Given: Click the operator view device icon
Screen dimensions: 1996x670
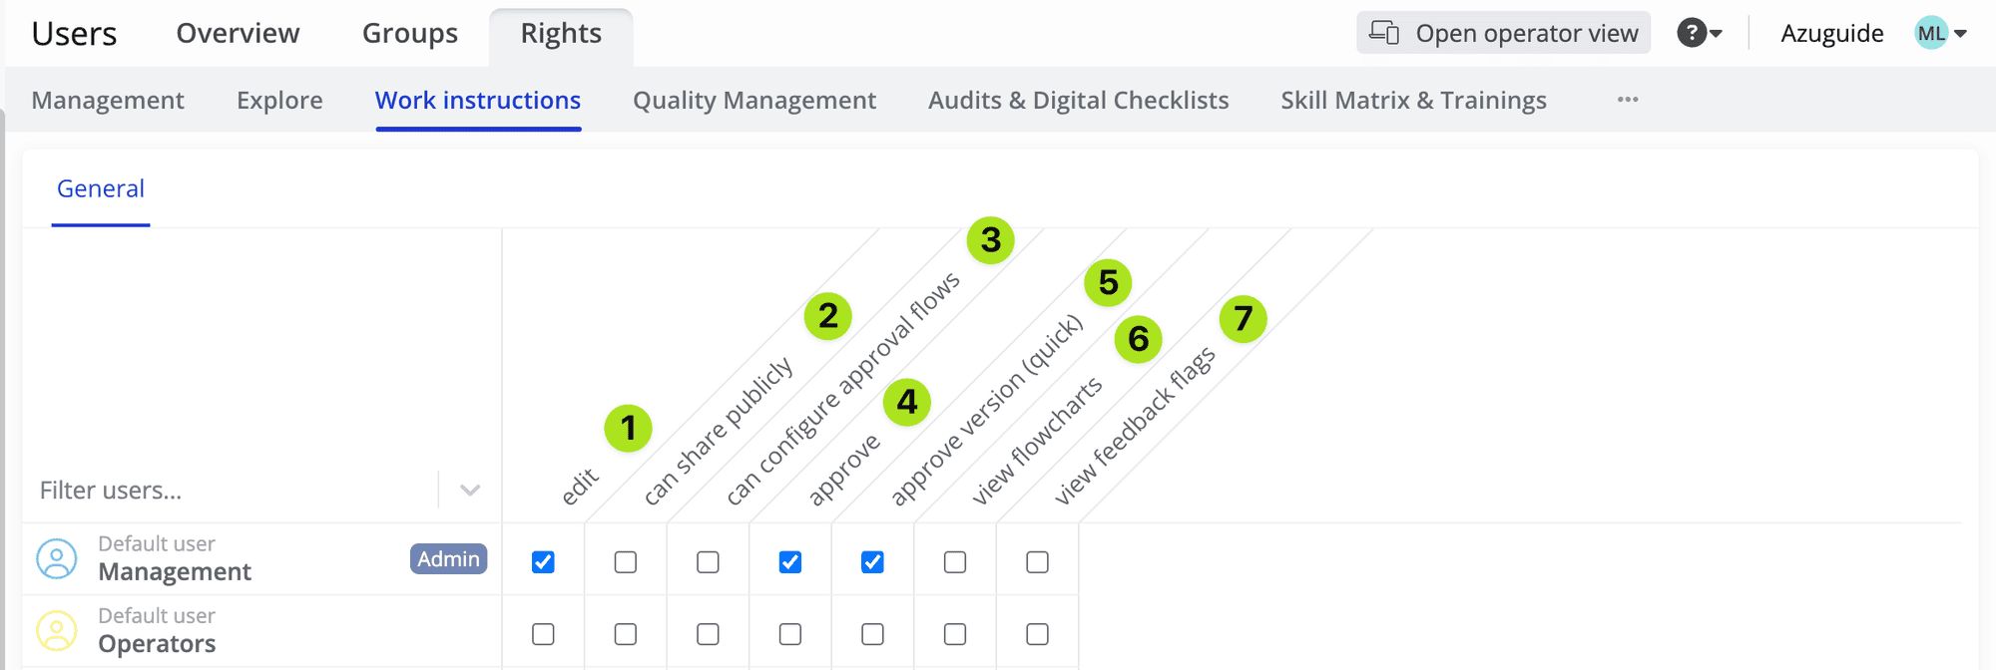Looking at the screenshot, I should (1383, 33).
